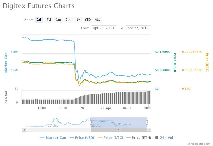Click the left navigator range handle
This screenshot has height=146, width=213.
click(91, 122)
